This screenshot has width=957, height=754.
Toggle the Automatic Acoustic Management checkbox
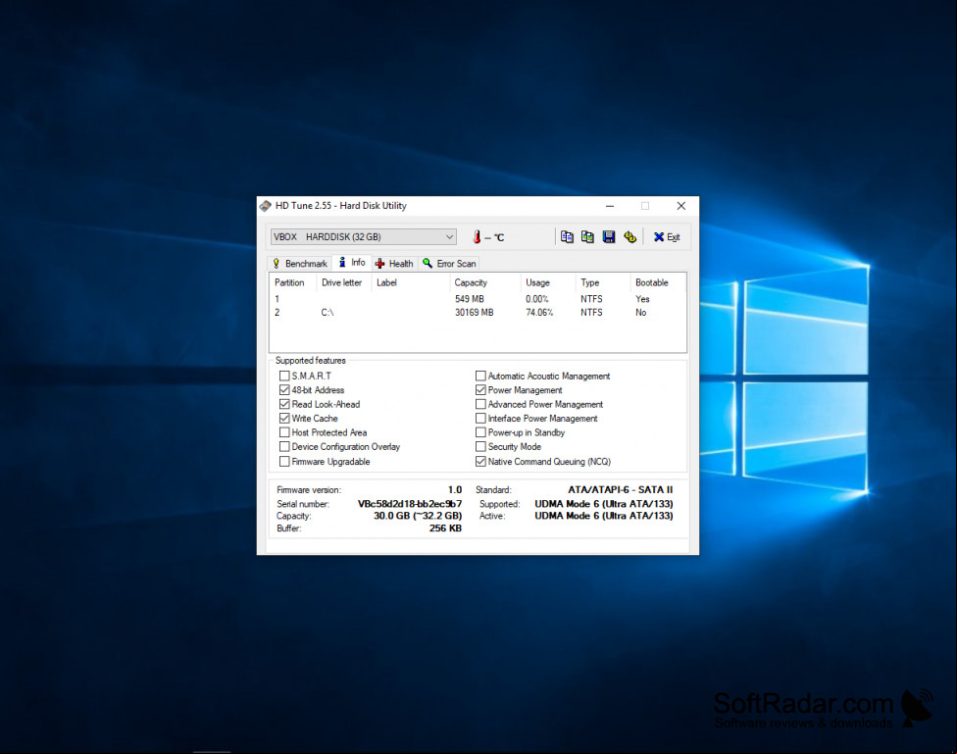click(x=480, y=377)
